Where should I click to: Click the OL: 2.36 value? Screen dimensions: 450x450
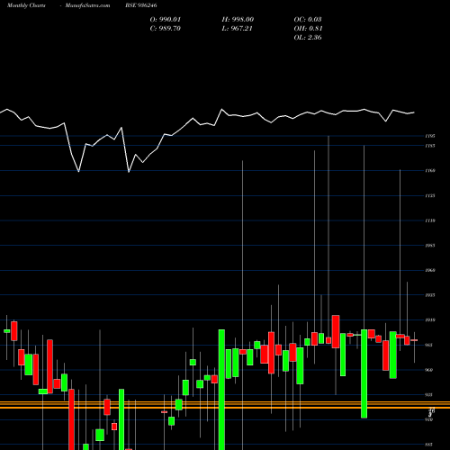click(x=308, y=38)
